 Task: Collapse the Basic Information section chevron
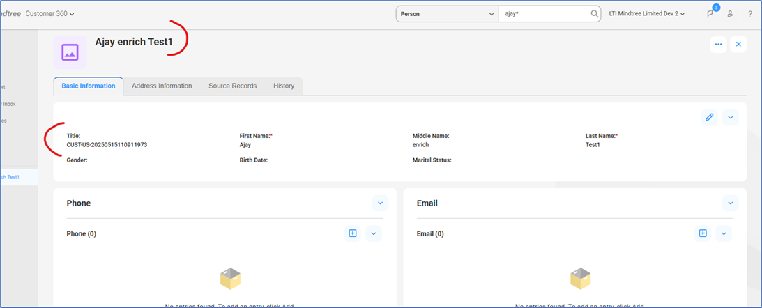(730, 117)
